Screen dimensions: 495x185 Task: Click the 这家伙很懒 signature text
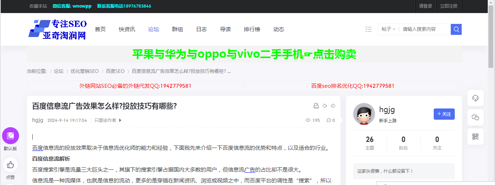click(x=385, y=171)
